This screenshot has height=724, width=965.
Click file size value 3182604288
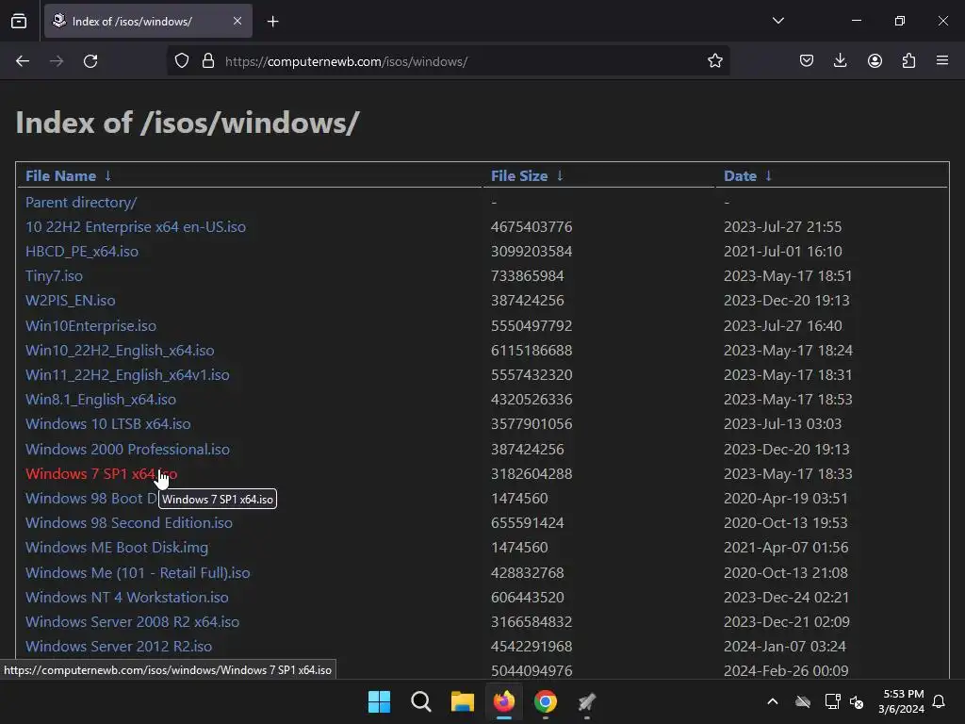coord(532,474)
